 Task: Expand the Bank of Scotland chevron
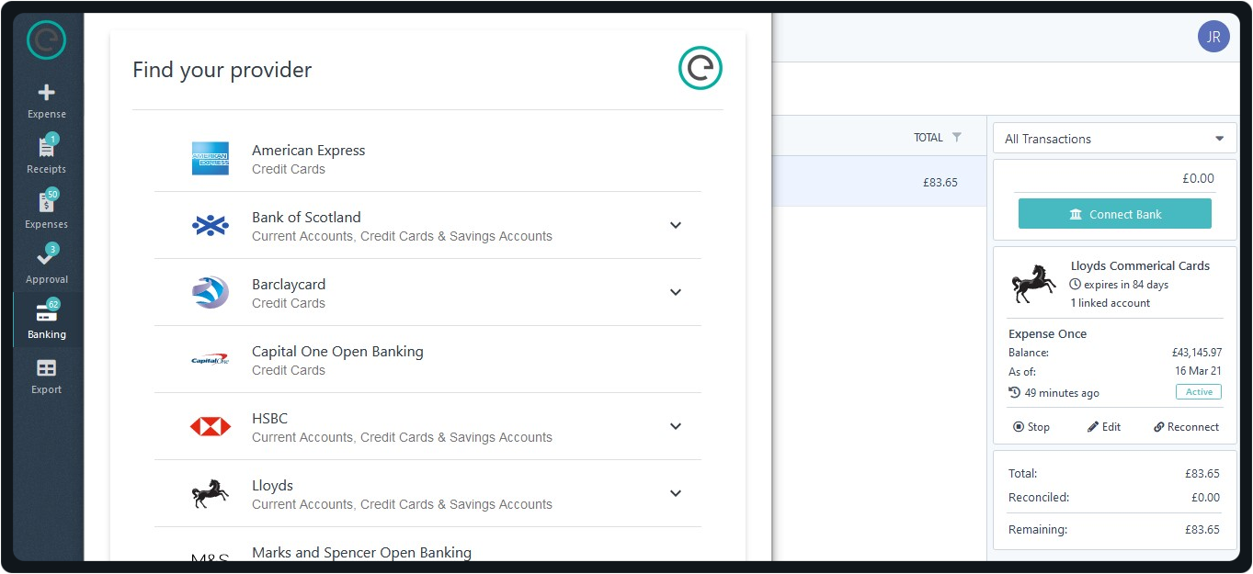(x=676, y=225)
